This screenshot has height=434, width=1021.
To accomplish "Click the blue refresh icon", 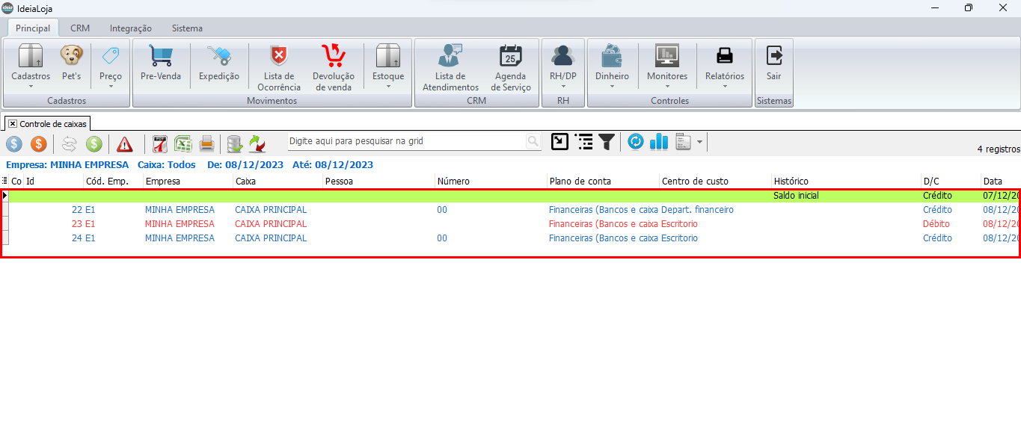I will pyautogui.click(x=635, y=141).
